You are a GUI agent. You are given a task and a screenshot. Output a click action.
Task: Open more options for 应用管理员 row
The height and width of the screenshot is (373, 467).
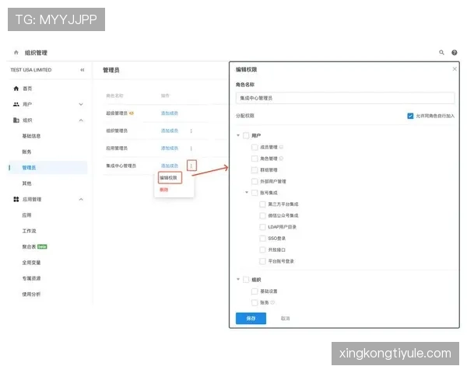click(191, 148)
